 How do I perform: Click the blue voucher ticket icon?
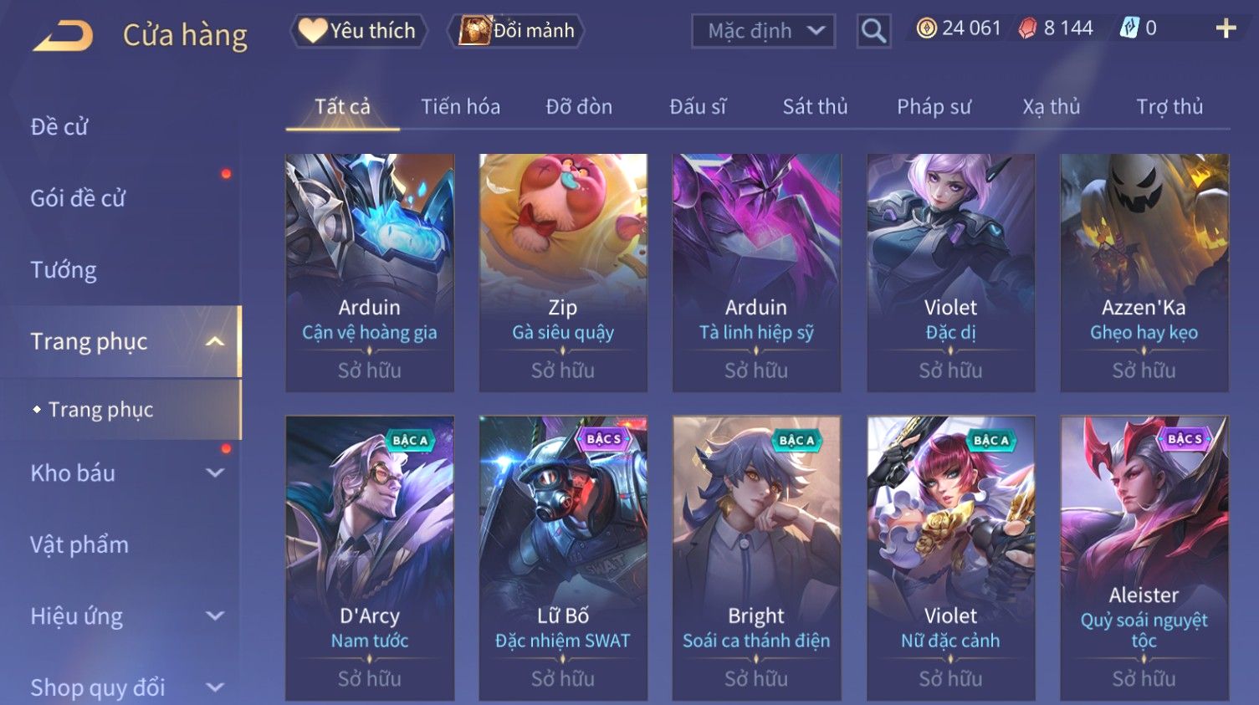pyautogui.click(x=1129, y=28)
